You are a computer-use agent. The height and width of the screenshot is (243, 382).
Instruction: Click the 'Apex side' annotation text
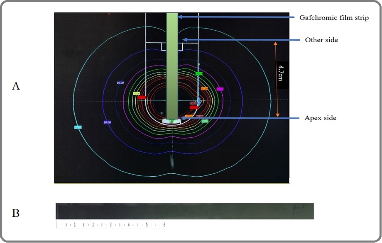(x=321, y=118)
